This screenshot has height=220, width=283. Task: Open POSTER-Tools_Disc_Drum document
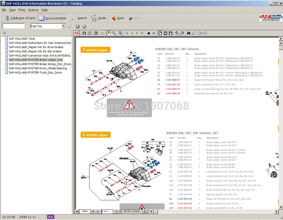(x=35, y=72)
